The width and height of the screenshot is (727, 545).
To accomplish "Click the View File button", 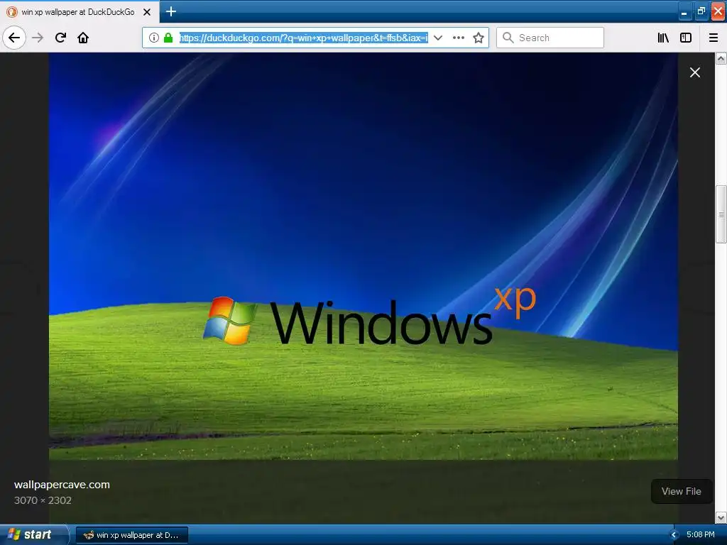I will [681, 491].
